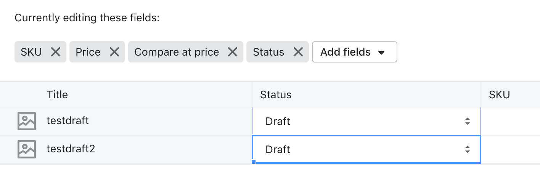Remove the SKU field tag
The height and width of the screenshot is (195, 540).
coord(56,52)
